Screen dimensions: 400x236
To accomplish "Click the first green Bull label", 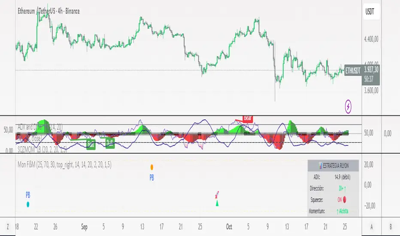I will 91,145.
